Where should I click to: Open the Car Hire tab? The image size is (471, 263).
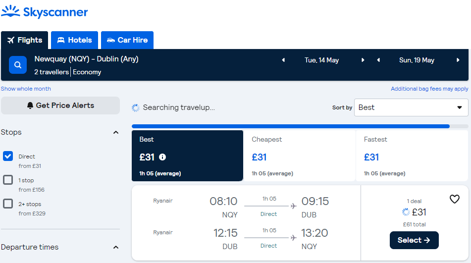pos(127,40)
